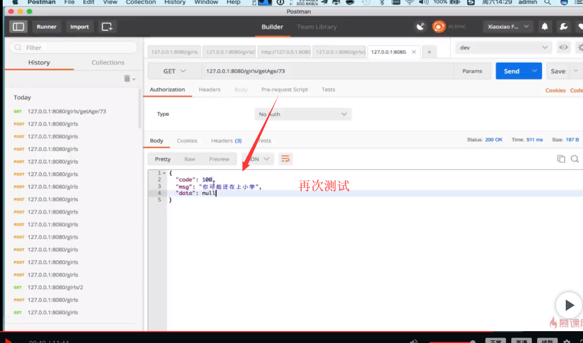This screenshot has width=583, height=343.
Task: Open settings wrench icon
Action: click(x=564, y=26)
